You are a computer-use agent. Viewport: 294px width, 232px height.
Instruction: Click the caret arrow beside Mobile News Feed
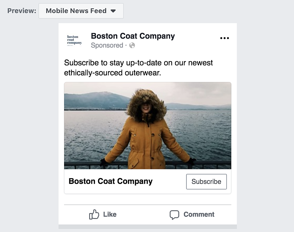(x=113, y=11)
